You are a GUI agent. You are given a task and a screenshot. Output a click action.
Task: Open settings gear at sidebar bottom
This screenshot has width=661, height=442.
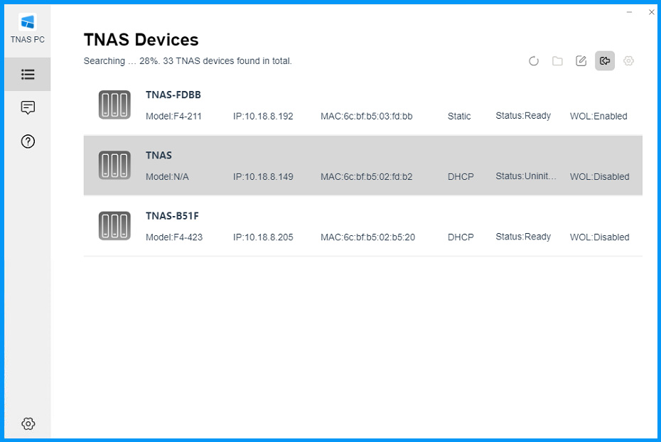click(x=28, y=424)
